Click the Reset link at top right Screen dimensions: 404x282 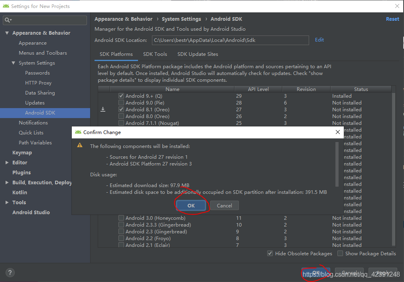click(x=392, y=19)
